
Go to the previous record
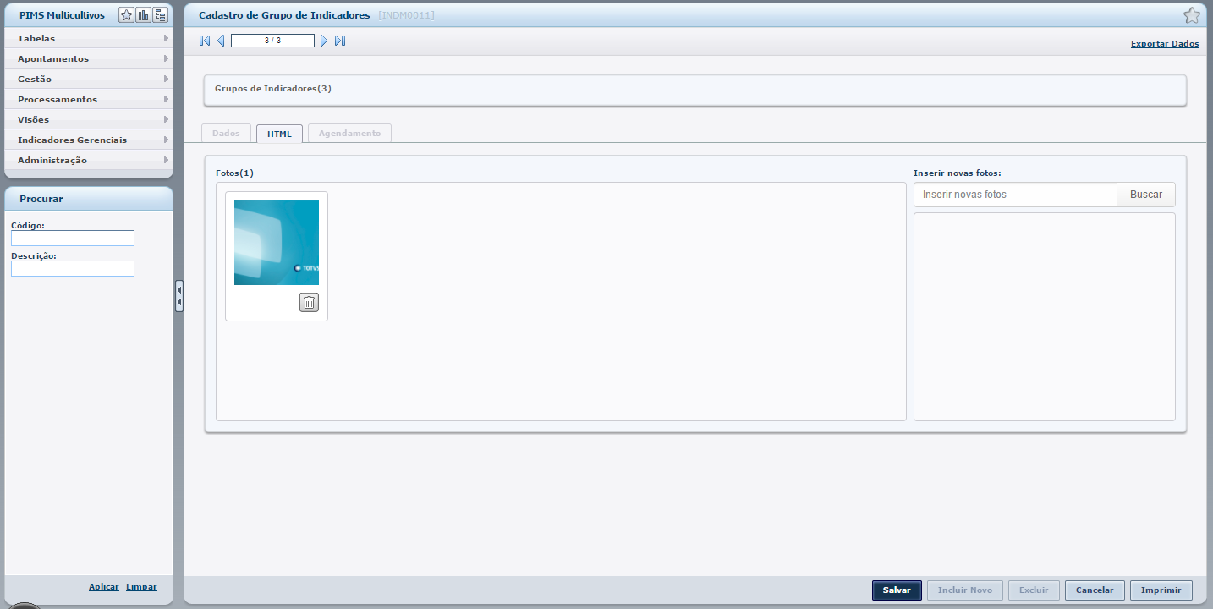221,41
